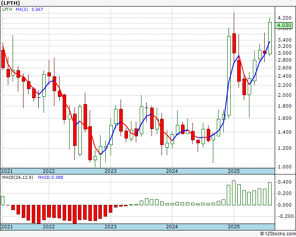Viewport: 296px width, 237px height.
Task: Select 2022 on the MACD timeline
Action: pyautogui.click(x=49, y=227)
